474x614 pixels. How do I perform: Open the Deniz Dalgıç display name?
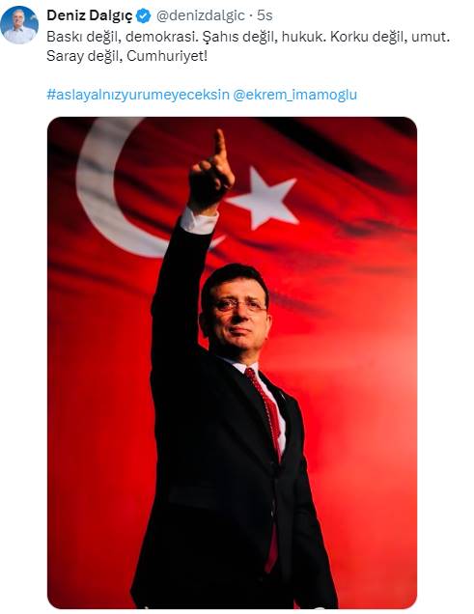click(x=89, y=16)
